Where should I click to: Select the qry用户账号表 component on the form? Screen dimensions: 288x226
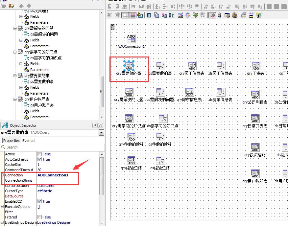[x=255, y=173]
